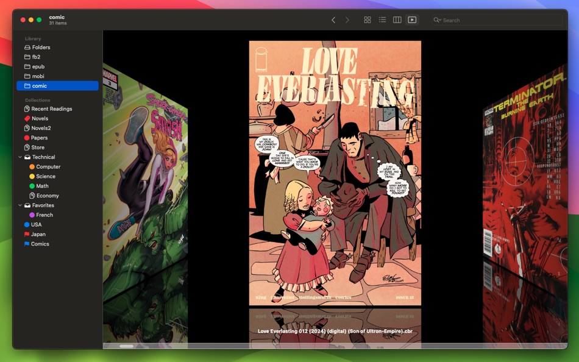This screenshot has height=362, width=579.
Task: Click the Economy document icon
Action: (x=32, y=196)
